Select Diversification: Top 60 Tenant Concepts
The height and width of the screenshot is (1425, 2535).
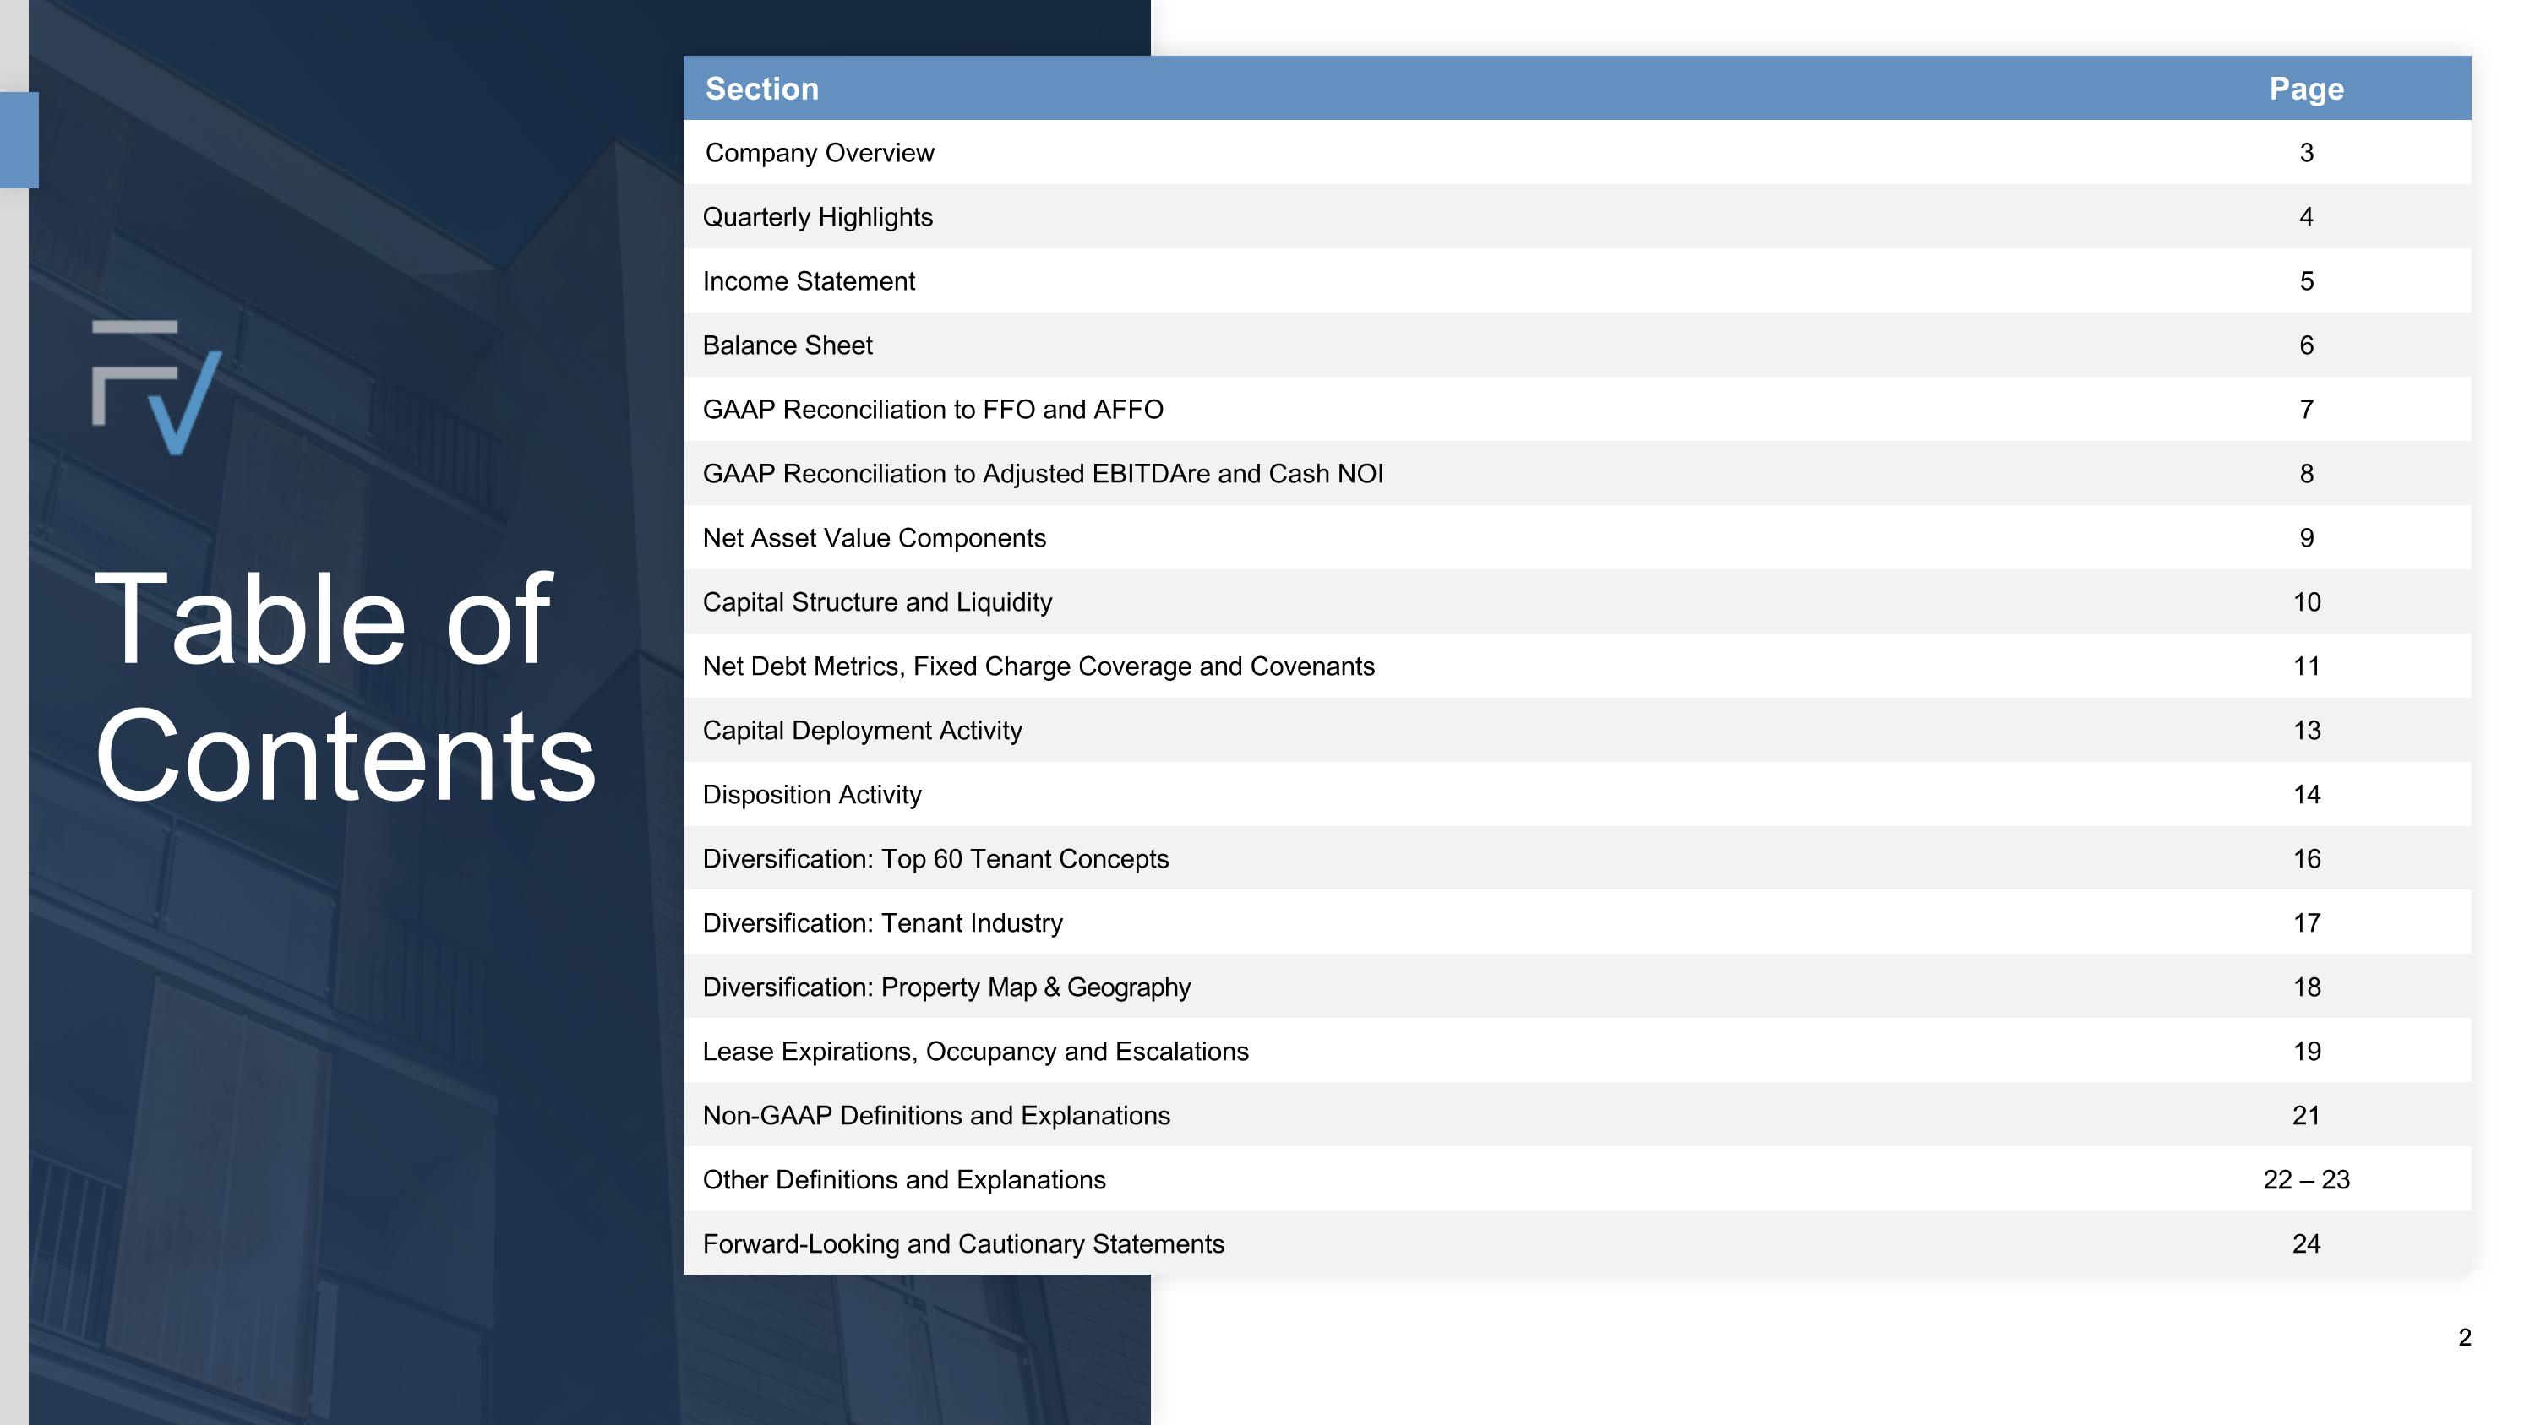935,860
